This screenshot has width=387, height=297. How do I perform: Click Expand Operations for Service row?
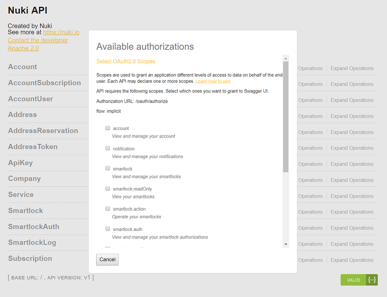point(352,196)
